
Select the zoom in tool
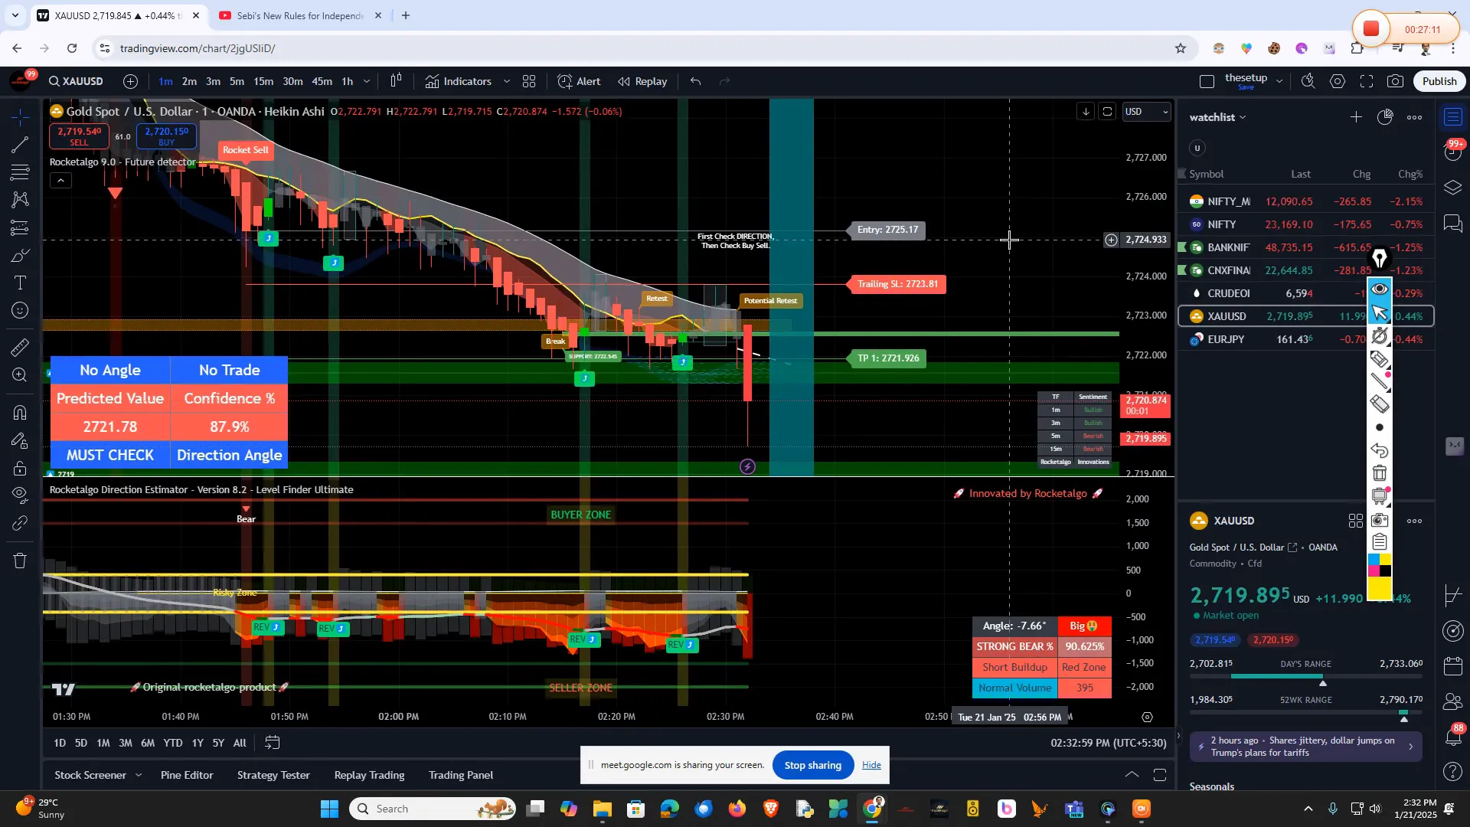coord(21,374)
